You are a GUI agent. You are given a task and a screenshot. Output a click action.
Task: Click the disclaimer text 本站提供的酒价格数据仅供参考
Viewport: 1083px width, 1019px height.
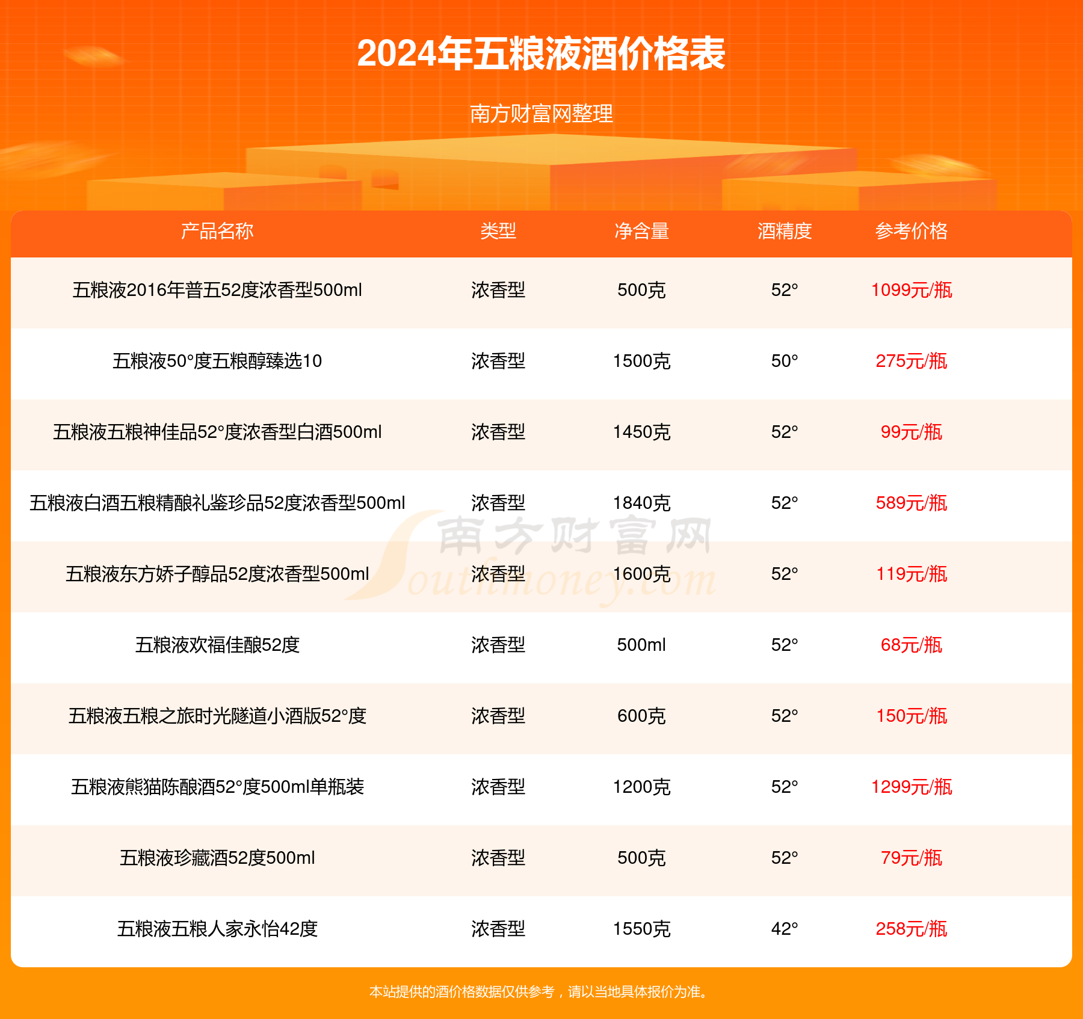[x=462, y=991]
